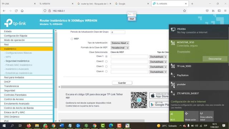Open Tipo de Autenticación dropdown
Viewport: 229px width, 129px height.
[120, 43]
